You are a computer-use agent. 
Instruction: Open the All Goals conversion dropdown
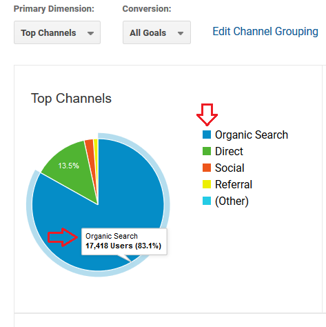[x=156, y=32]
